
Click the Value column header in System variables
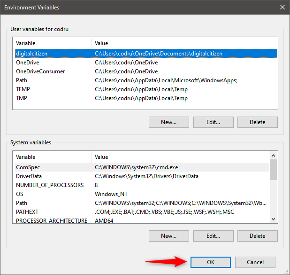[180, 157]
